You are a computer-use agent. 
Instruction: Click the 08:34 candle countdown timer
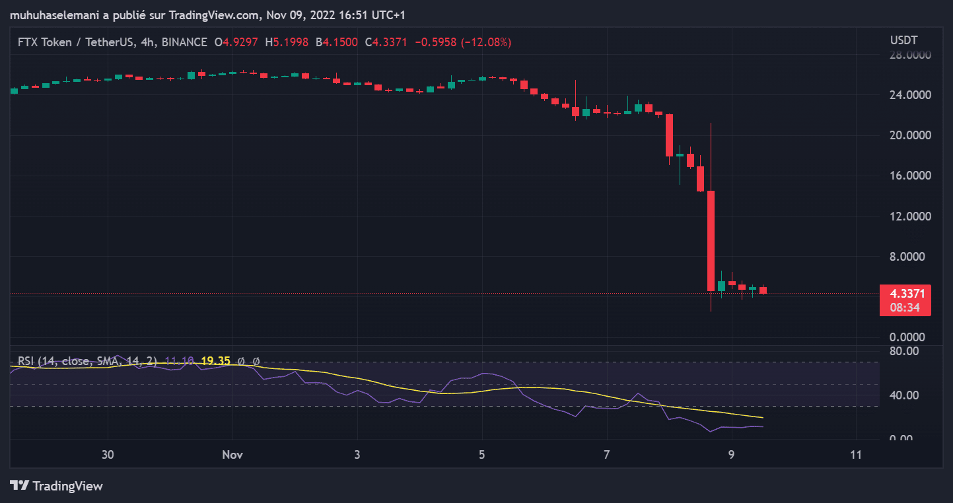905,308
